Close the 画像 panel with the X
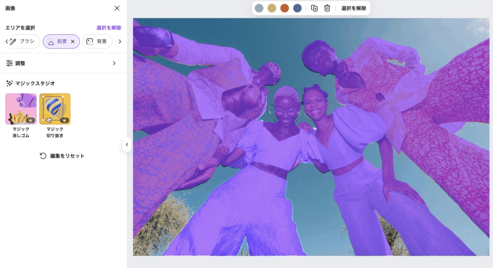This screenshot has width=493, height=268. [x=117, y=8]
